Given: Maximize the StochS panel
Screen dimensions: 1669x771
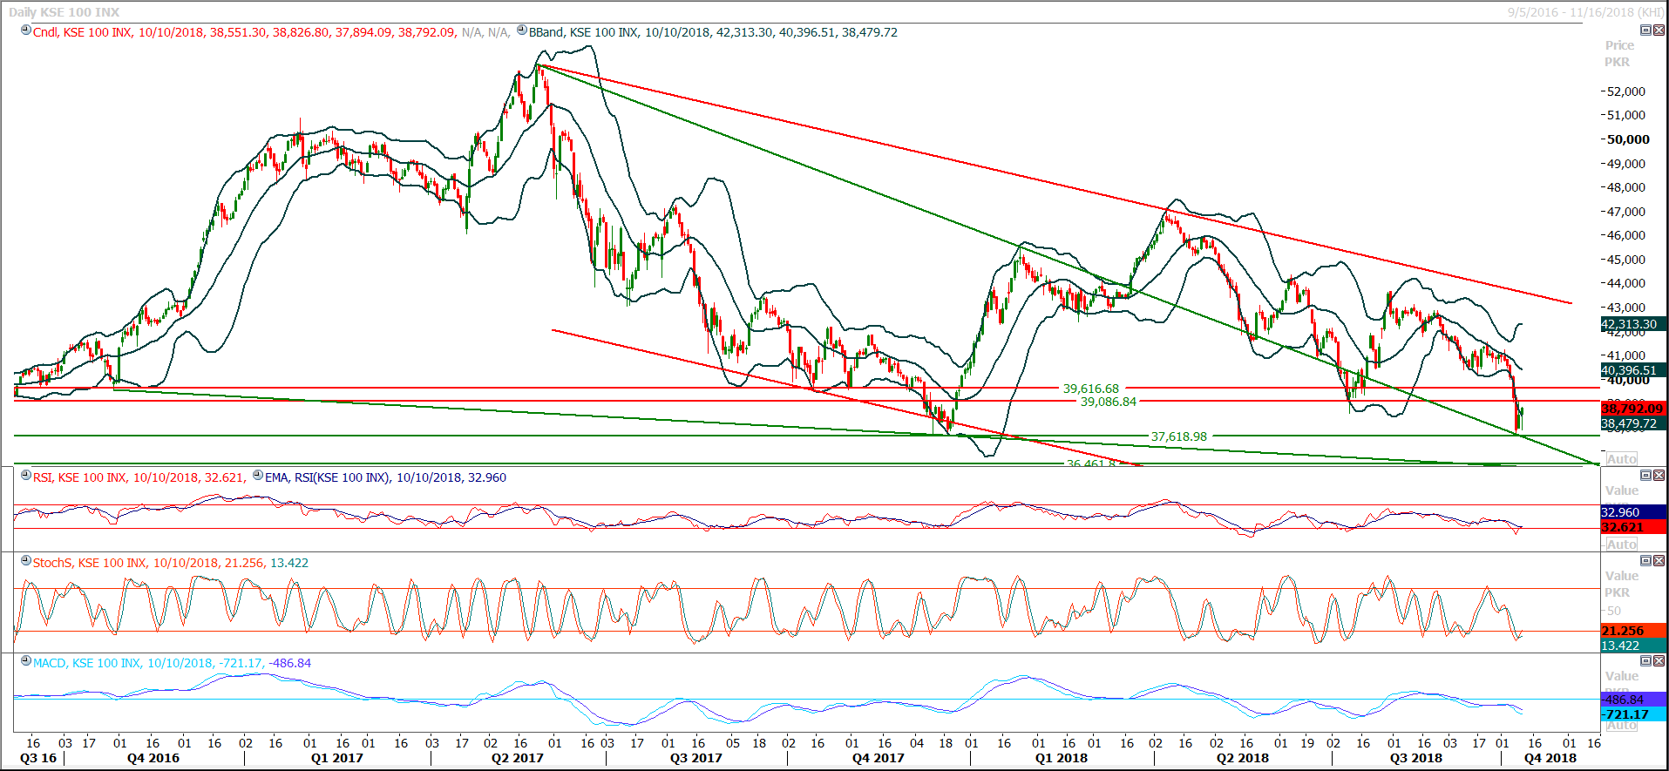Looking at the screenshot, I should (x=1645, y=560).
